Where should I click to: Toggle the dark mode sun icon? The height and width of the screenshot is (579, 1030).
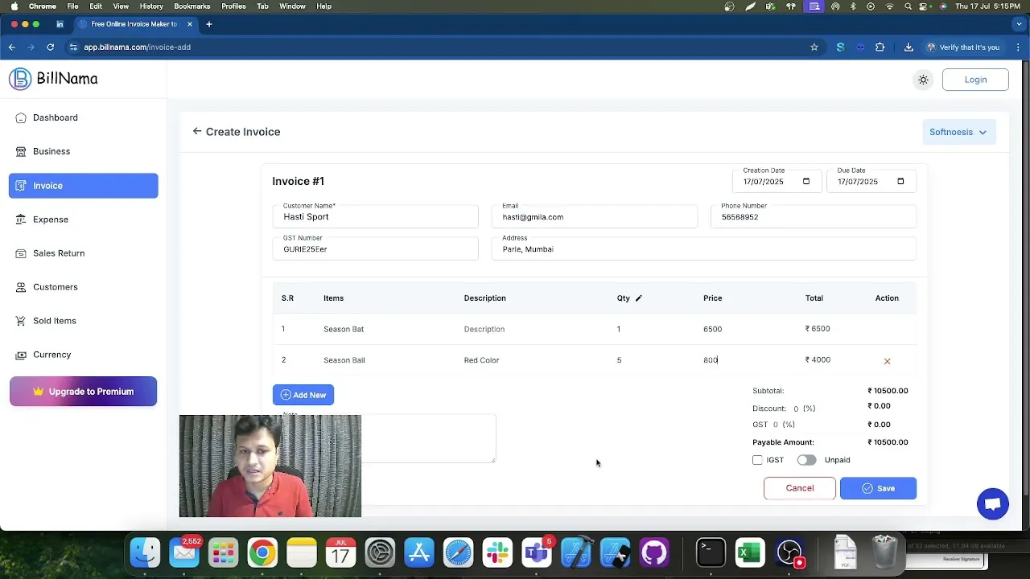point(923,80)
